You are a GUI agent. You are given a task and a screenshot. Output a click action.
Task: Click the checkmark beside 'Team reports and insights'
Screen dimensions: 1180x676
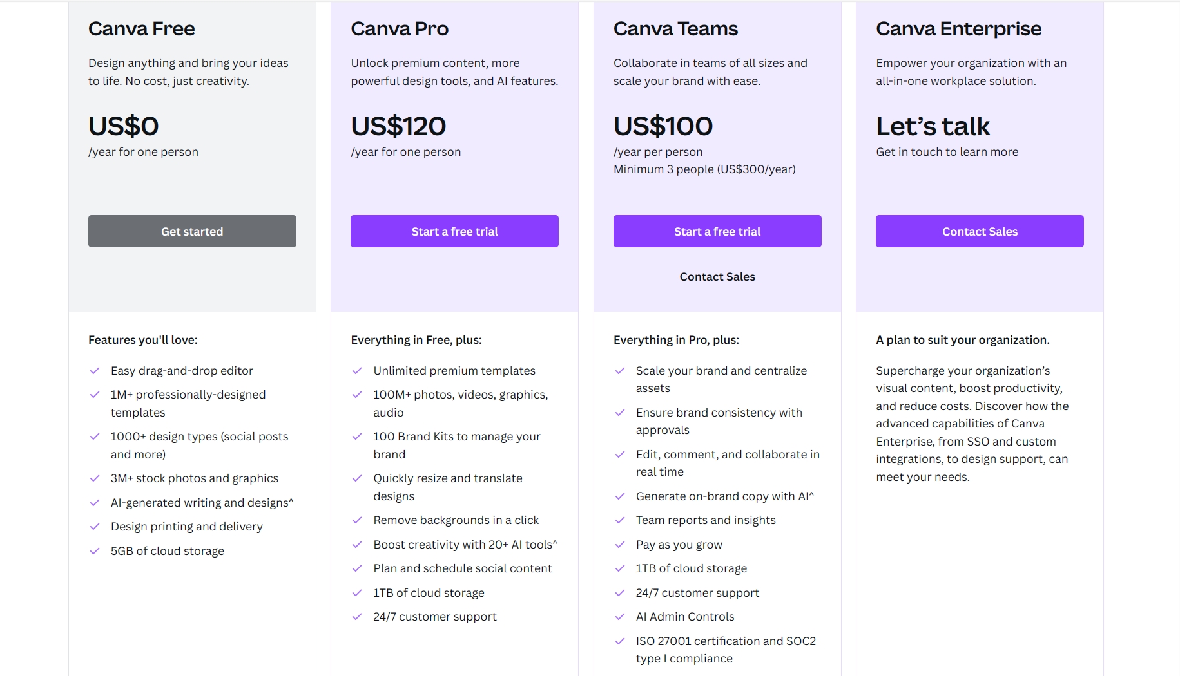(620, 520)
